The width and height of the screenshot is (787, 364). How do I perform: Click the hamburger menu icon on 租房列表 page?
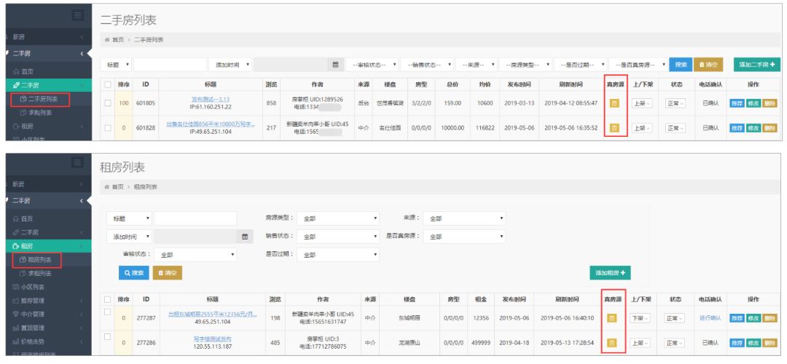click(78, 162)
